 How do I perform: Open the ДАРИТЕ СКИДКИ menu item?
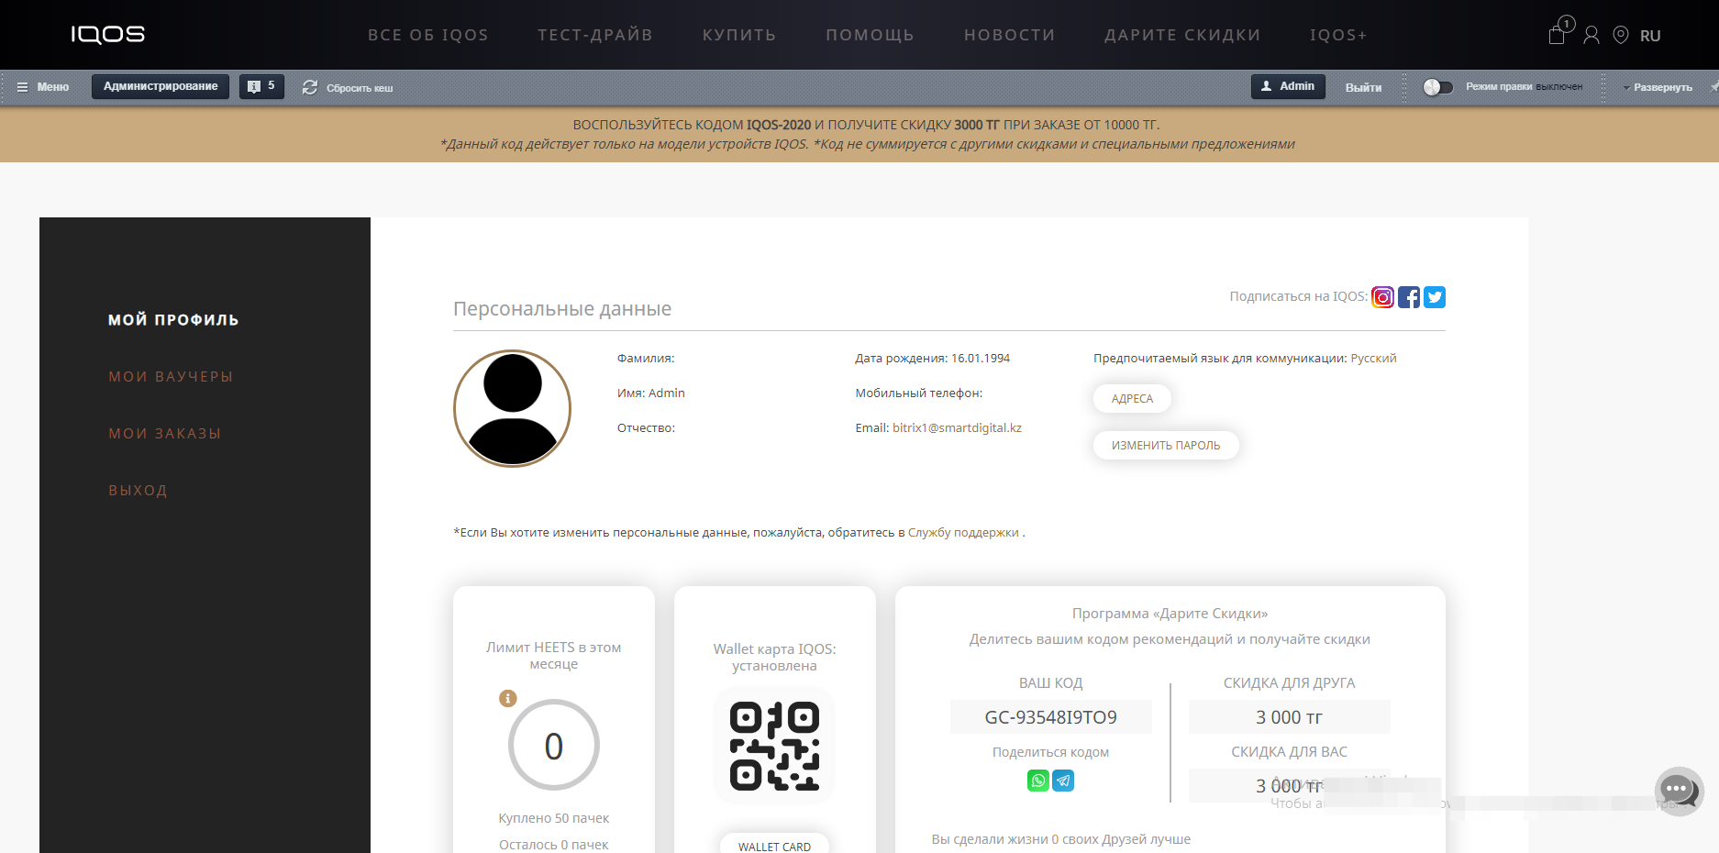[1182, 35]
